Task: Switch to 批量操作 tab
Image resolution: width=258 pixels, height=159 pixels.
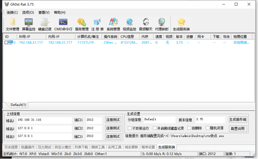Action: (28, 147)
